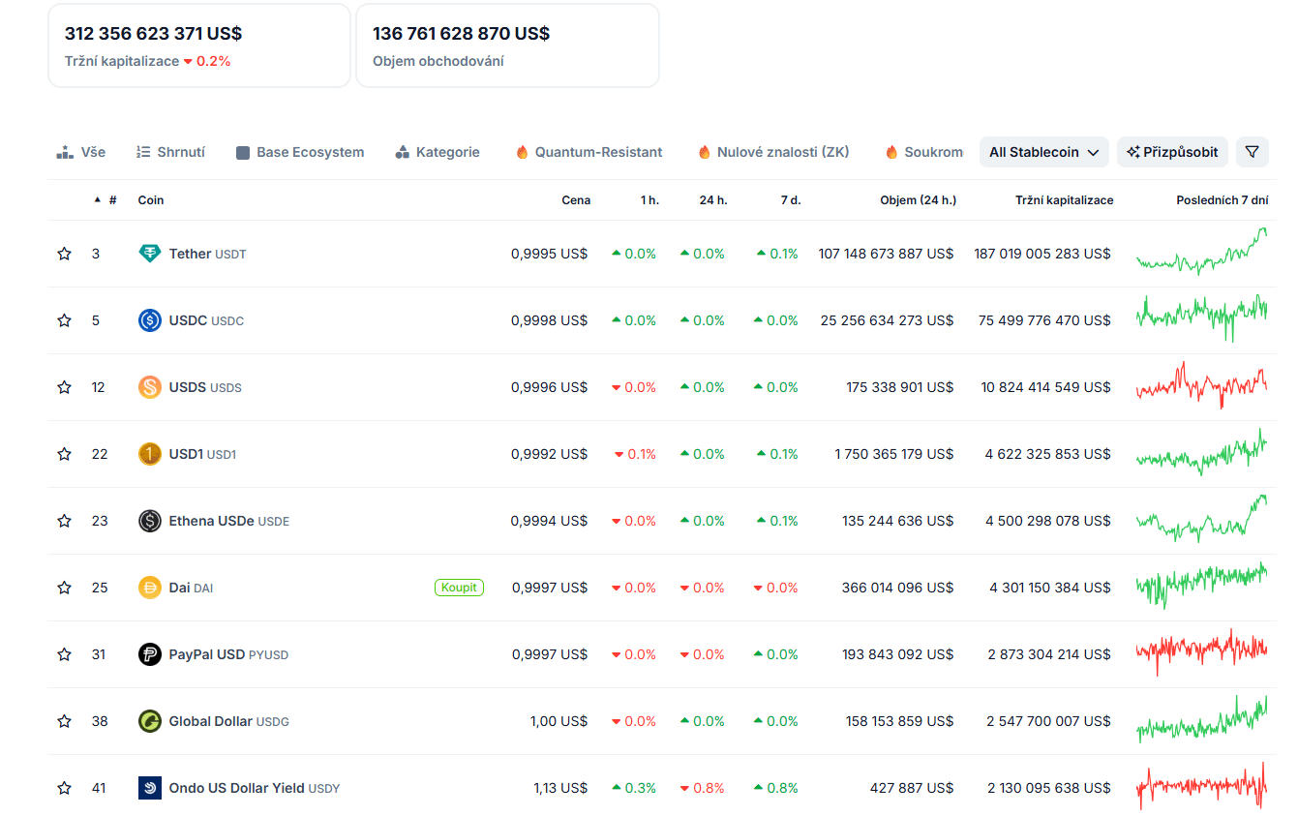
Task: Click the Přizpůsobit button
Action: (x=1173, y=152)
